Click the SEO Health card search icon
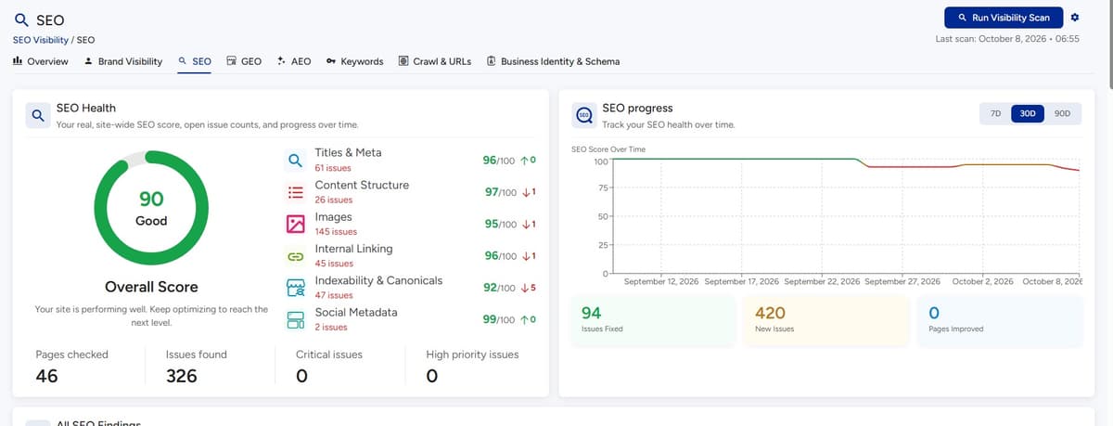This screenshot has width=1113, height=426. point(37,116)
